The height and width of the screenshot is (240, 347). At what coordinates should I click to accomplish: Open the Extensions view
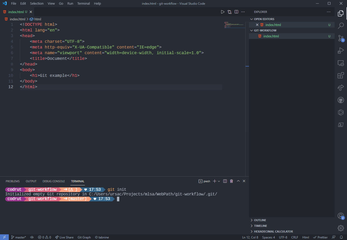pos(341,75)
